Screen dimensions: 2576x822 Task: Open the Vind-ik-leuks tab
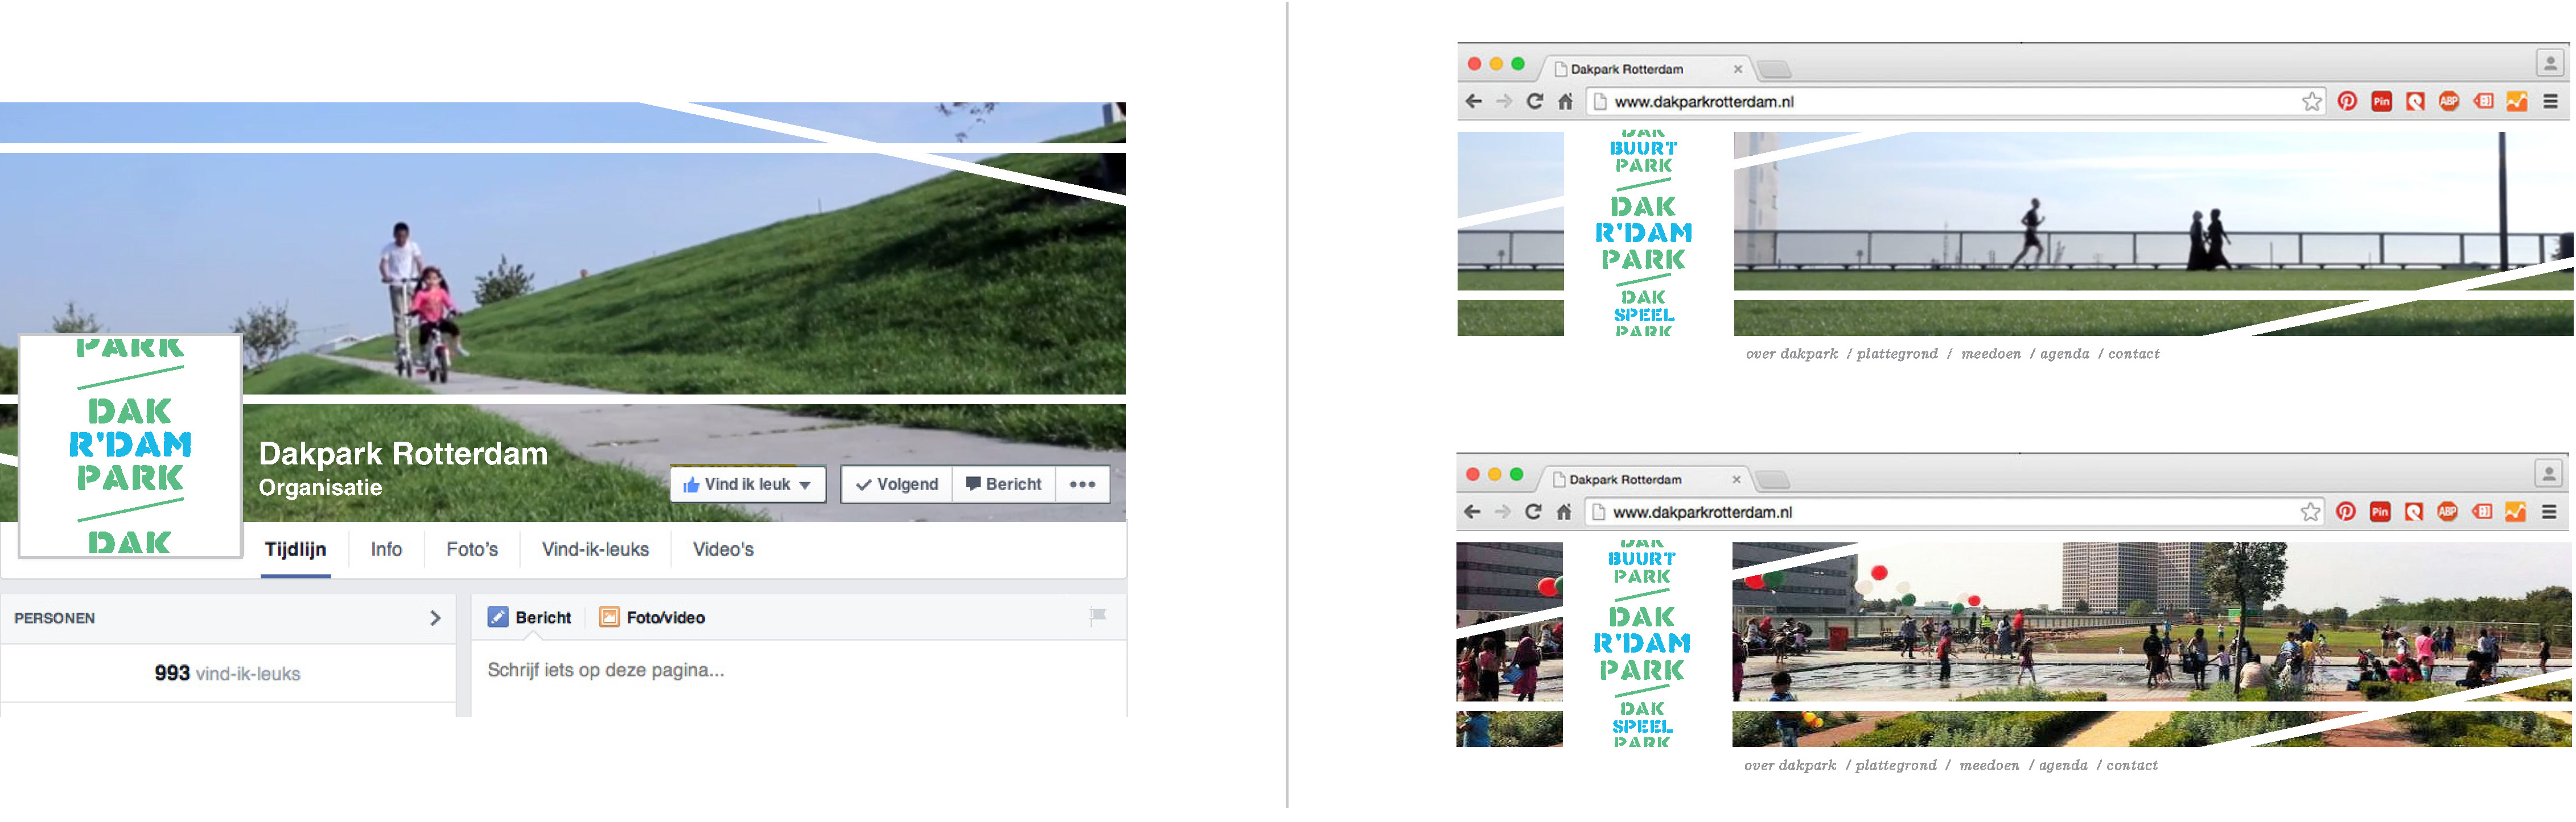(x=595, y=549)
